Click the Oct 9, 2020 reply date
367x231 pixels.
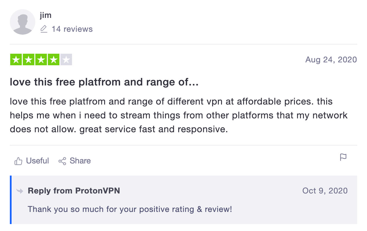[325, 191]
